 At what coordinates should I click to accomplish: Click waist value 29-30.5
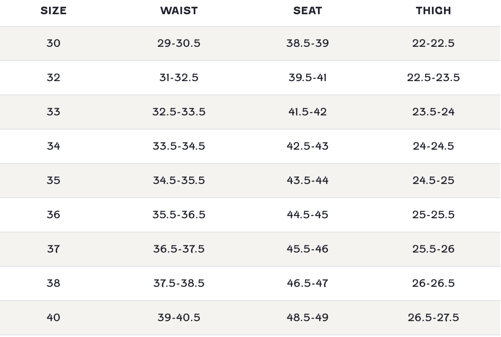click(x=179, y=43)
